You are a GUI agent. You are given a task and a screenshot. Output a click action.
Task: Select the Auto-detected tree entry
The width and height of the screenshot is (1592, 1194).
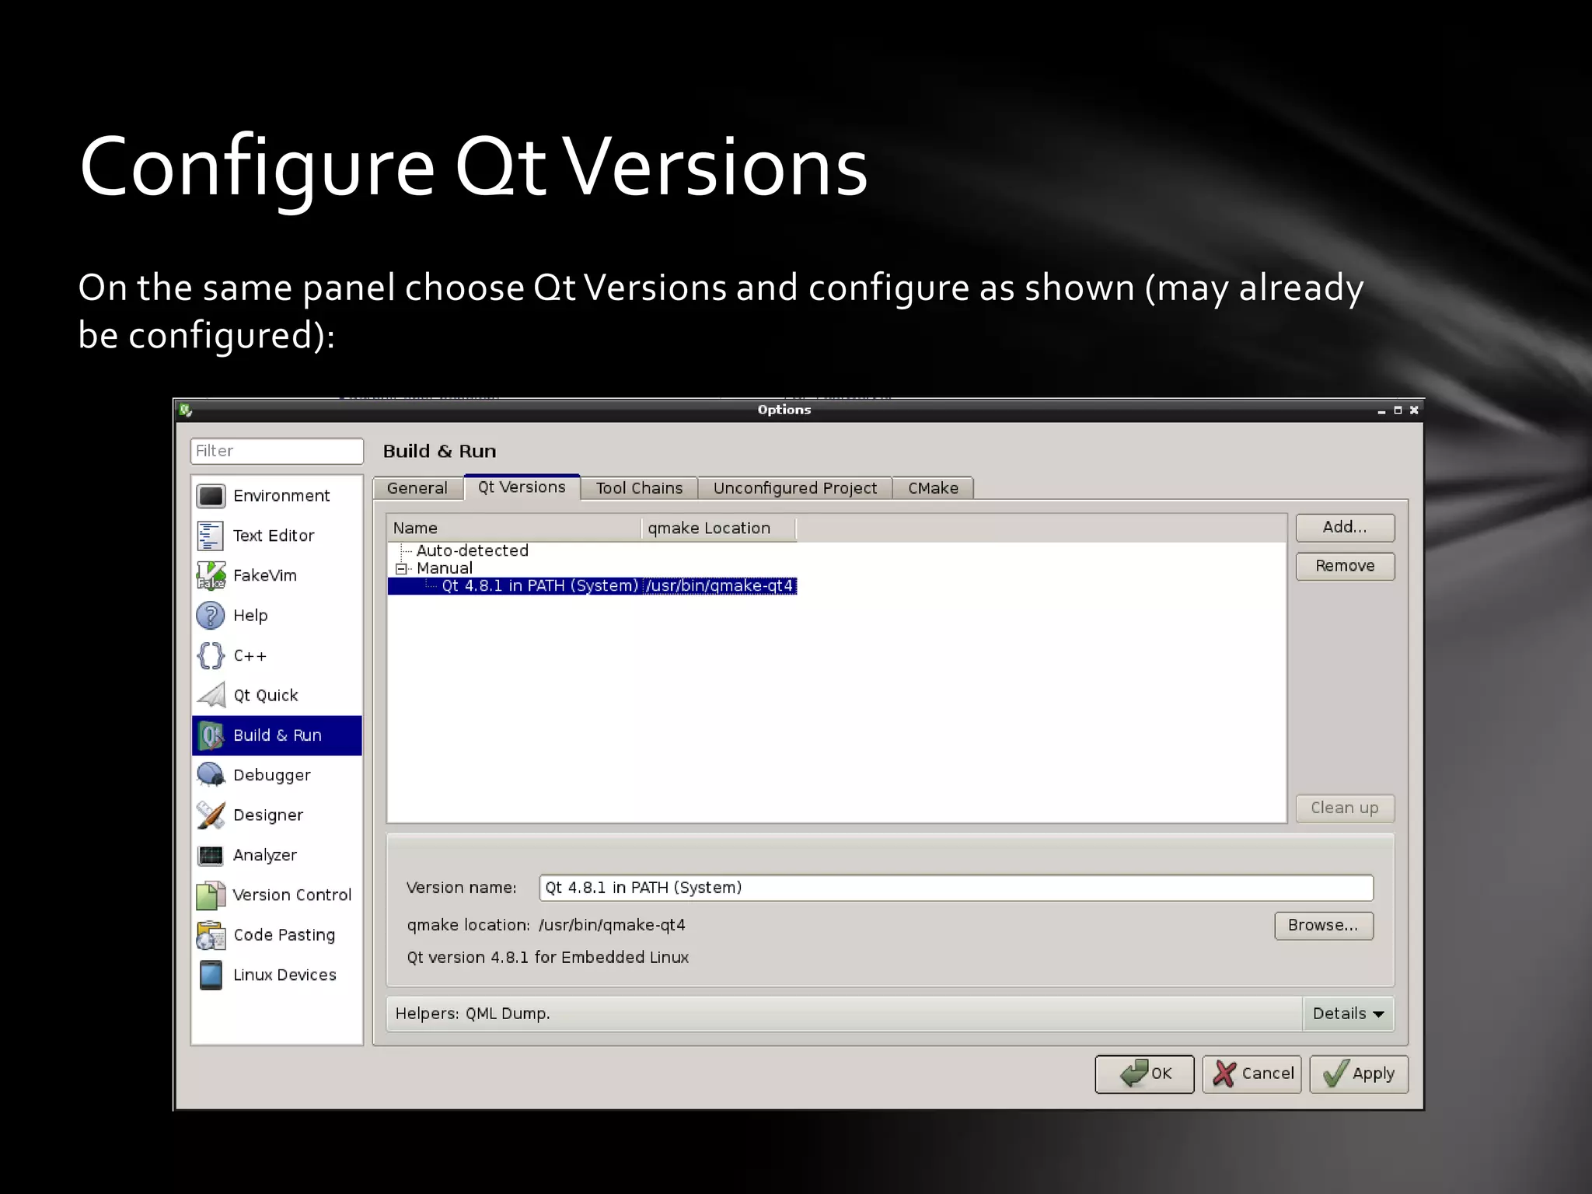[x=472, y=550]
